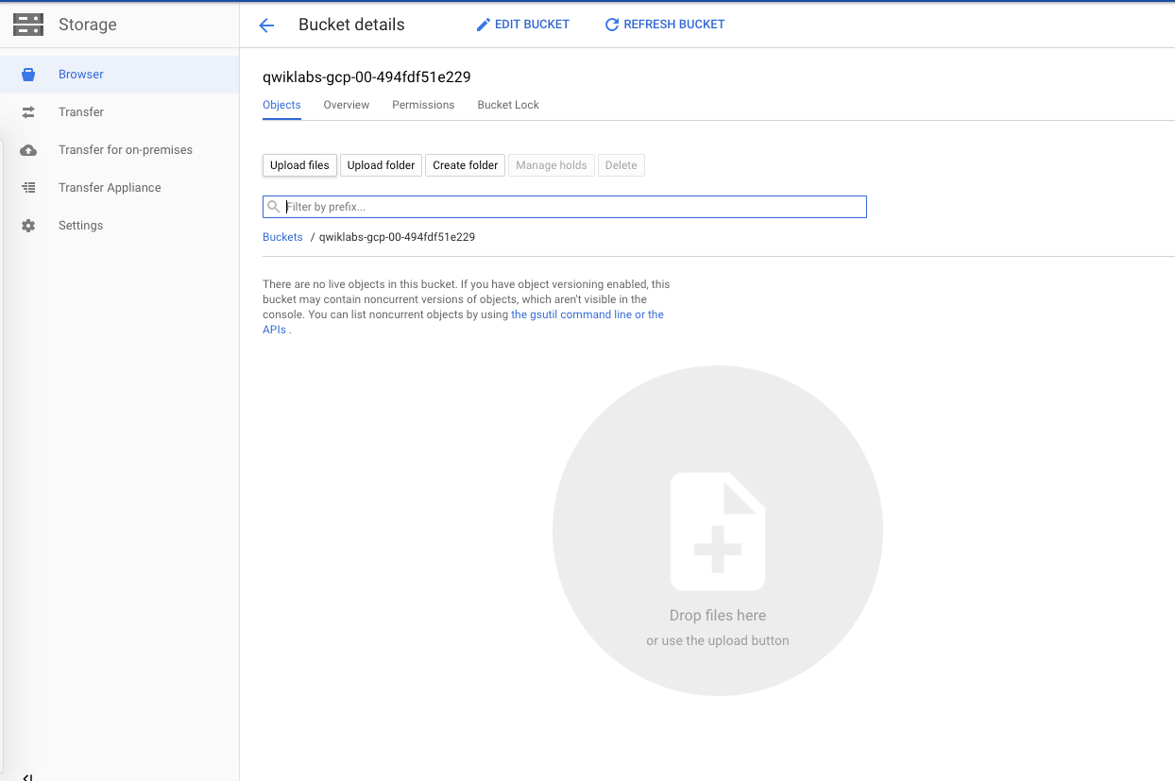Viewport: 1175px width, 781px height.
Task: Click the Transfer arrows icon
Action: tap(28, 112)
